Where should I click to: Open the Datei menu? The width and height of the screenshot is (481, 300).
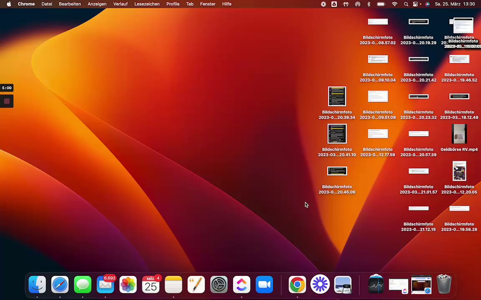pyautogui.click(x=47, y=4)
